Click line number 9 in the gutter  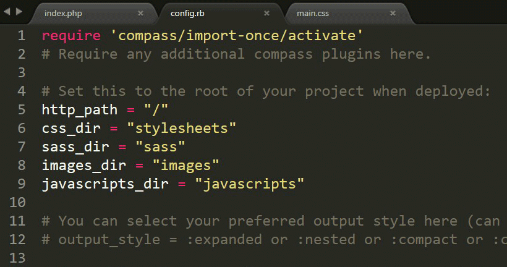[x=22, y=184]
